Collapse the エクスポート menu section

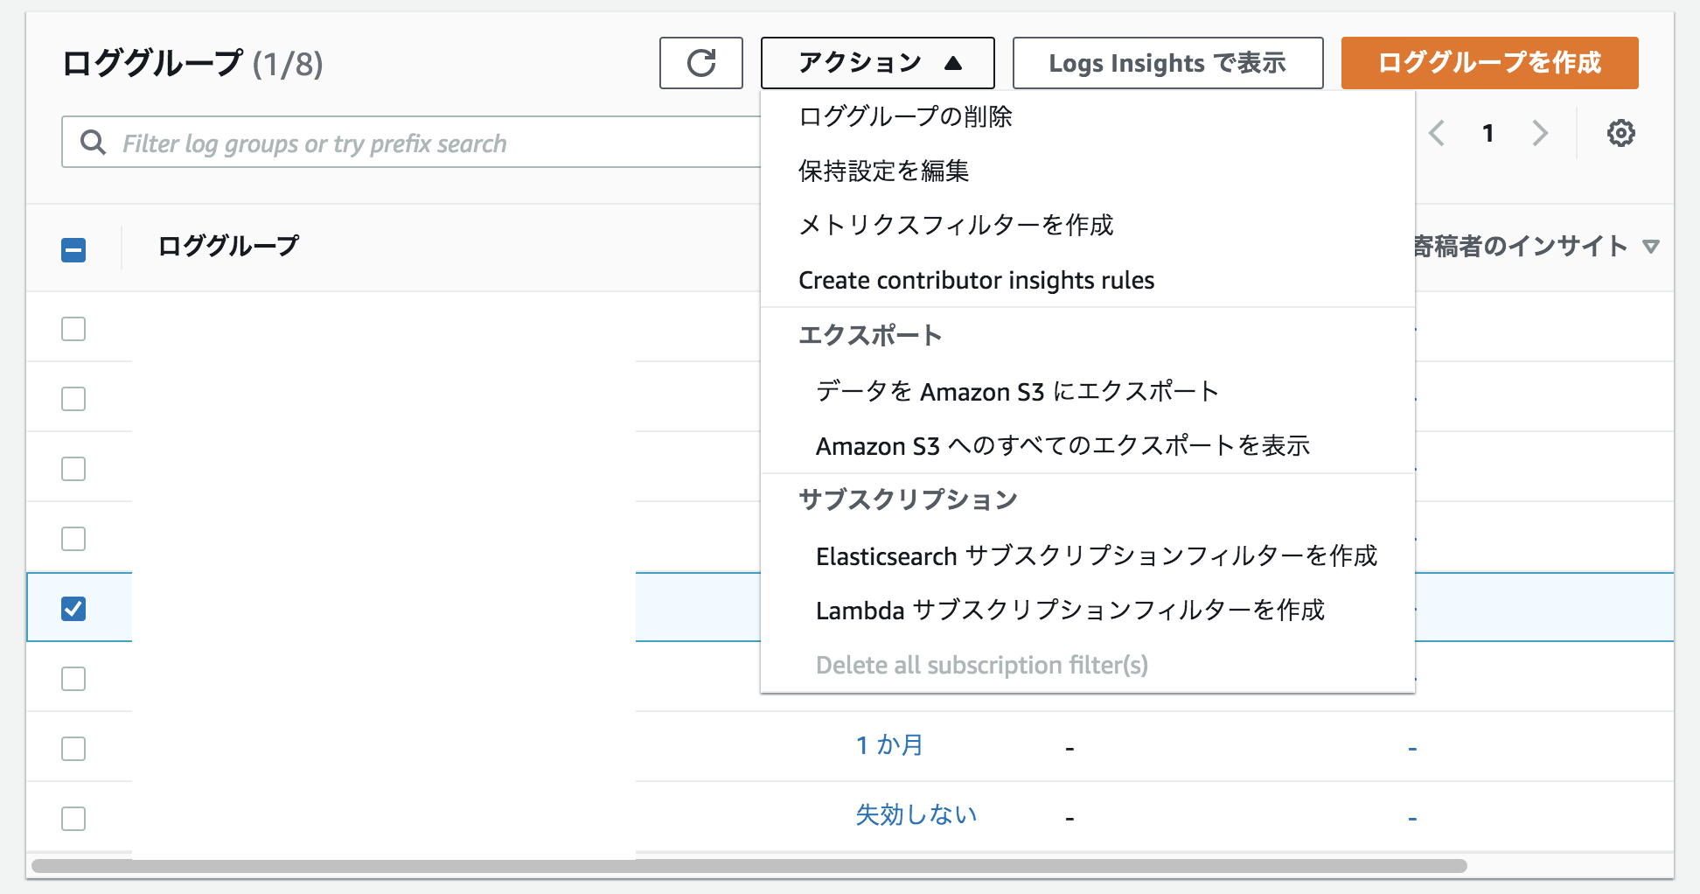pyautogui.click(x=870, y=334)
